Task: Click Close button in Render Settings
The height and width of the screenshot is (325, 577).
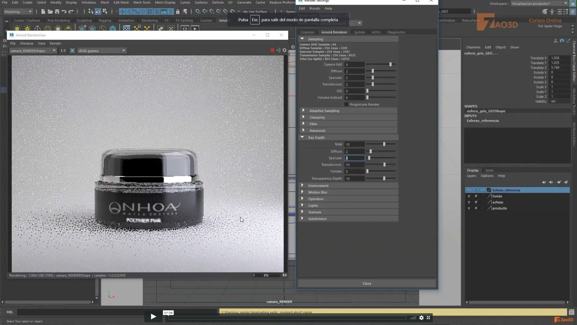Action: point(367,283)
